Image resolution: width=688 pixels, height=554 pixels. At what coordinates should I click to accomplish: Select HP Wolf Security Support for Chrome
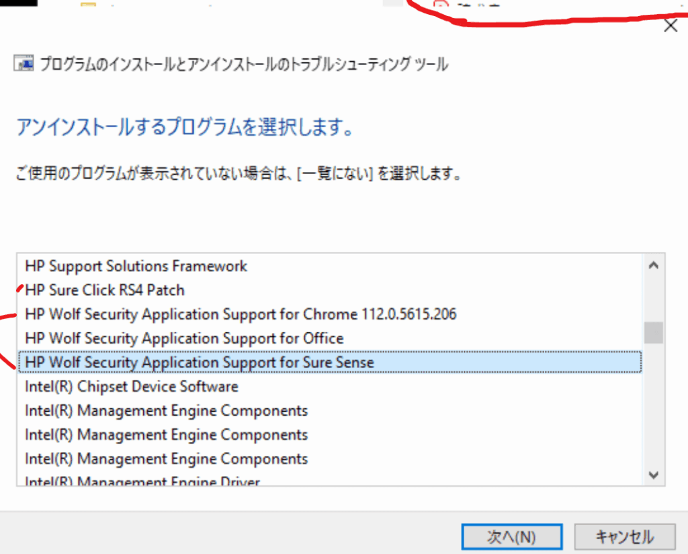coord(241,314)
